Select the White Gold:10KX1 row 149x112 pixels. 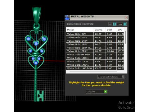(95, 58)
